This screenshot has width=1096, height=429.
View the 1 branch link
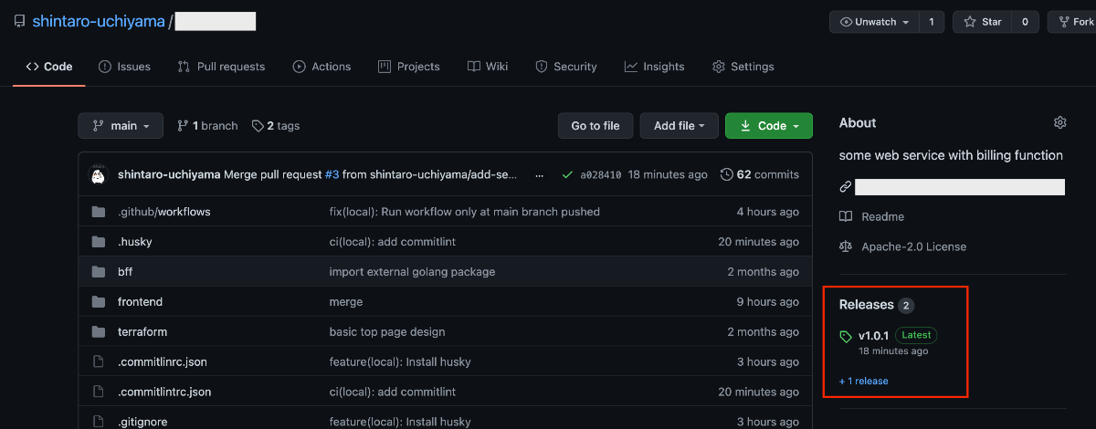click(207, 126)
